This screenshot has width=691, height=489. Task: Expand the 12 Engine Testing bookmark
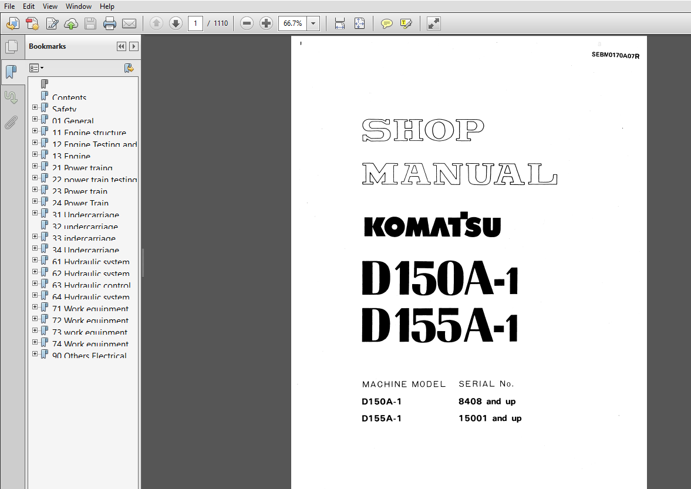click(35, 142)
